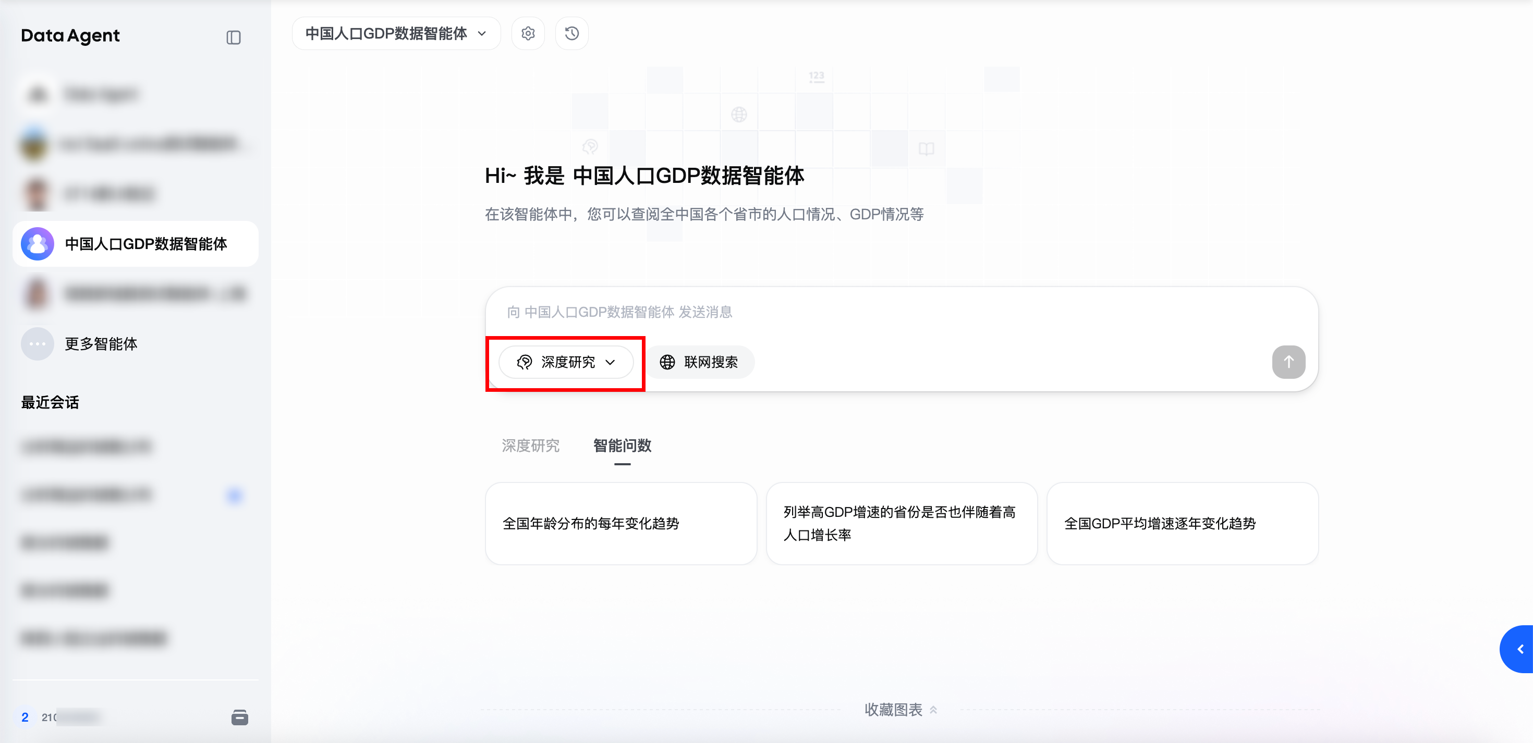Open agent settings gear icon
1533x743 pixels.
(528, 33)
